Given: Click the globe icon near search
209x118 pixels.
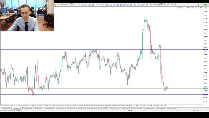Looking at the screenshot, I should pos(198,5).
